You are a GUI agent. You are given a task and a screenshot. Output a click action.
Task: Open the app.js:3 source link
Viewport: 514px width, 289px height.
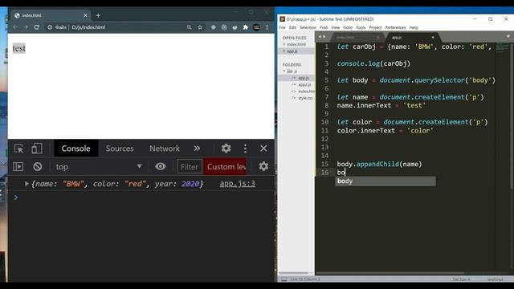point(238,184)
